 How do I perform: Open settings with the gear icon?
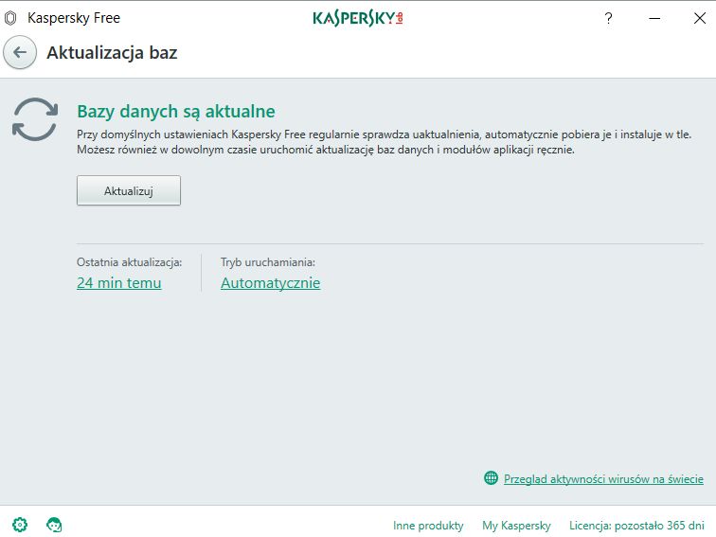(x=20, y=525)
